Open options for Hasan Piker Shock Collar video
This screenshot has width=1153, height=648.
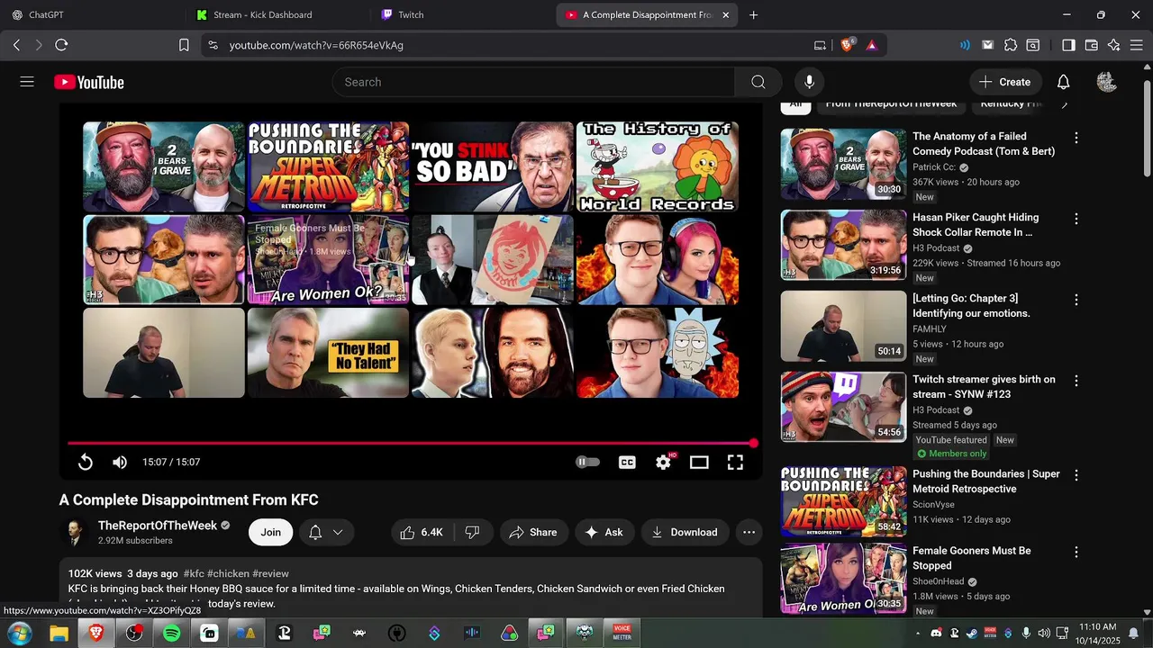(x=1076, y=219)
